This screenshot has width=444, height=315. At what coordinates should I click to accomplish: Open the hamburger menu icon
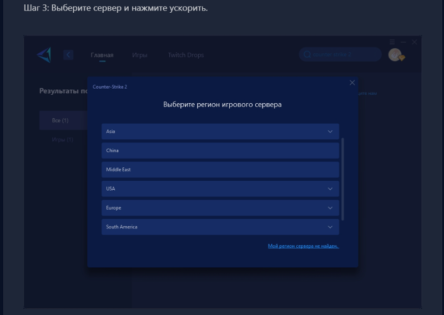[392, 42]
